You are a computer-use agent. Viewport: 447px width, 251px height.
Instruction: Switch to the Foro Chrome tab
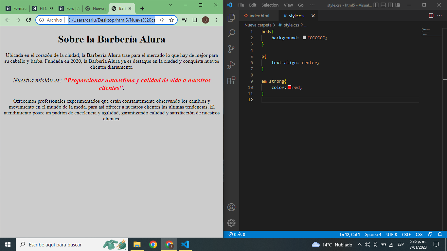click(x=69, y=8)
